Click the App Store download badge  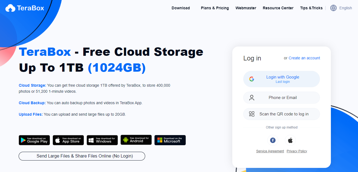pos(68,140)
